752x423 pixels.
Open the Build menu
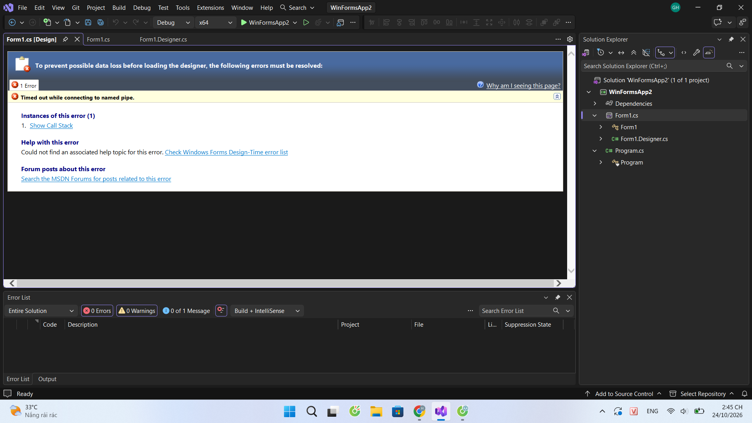pyautogui.click(x=119, y=7)
